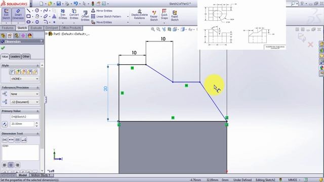Toggle the Reverse direction button beside 20.00mm
Image resolution: width=324 pixels, height=182 pixels.
[5, 124]
